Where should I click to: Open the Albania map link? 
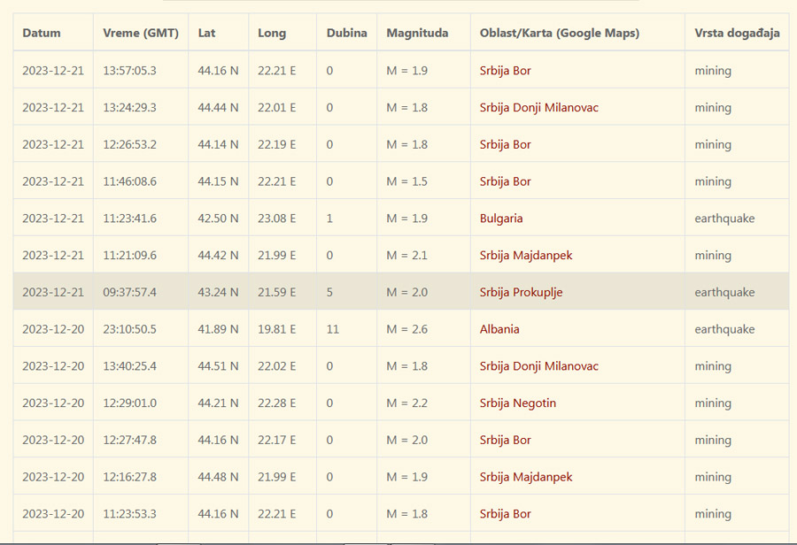click(499, 329)
